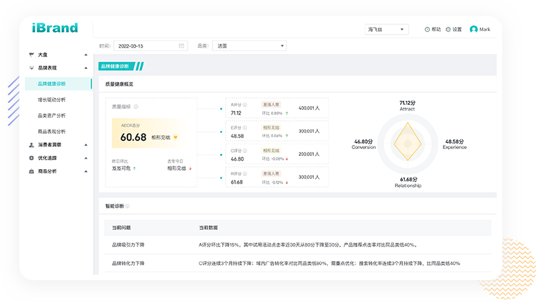Click the settings hexagon icon in the header
The height and width of the screenshot is (303, 536).
448,30
